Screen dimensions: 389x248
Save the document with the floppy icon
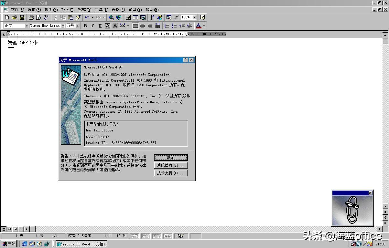[22, 17]
